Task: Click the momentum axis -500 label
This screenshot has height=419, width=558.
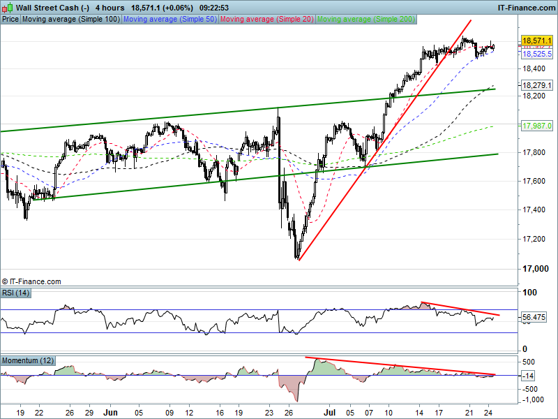Action: pyautogui.click(x=530, y=389)
